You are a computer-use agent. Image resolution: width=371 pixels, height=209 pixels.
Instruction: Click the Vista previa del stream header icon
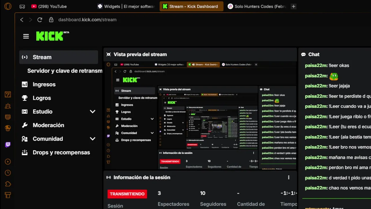point(108,54)
